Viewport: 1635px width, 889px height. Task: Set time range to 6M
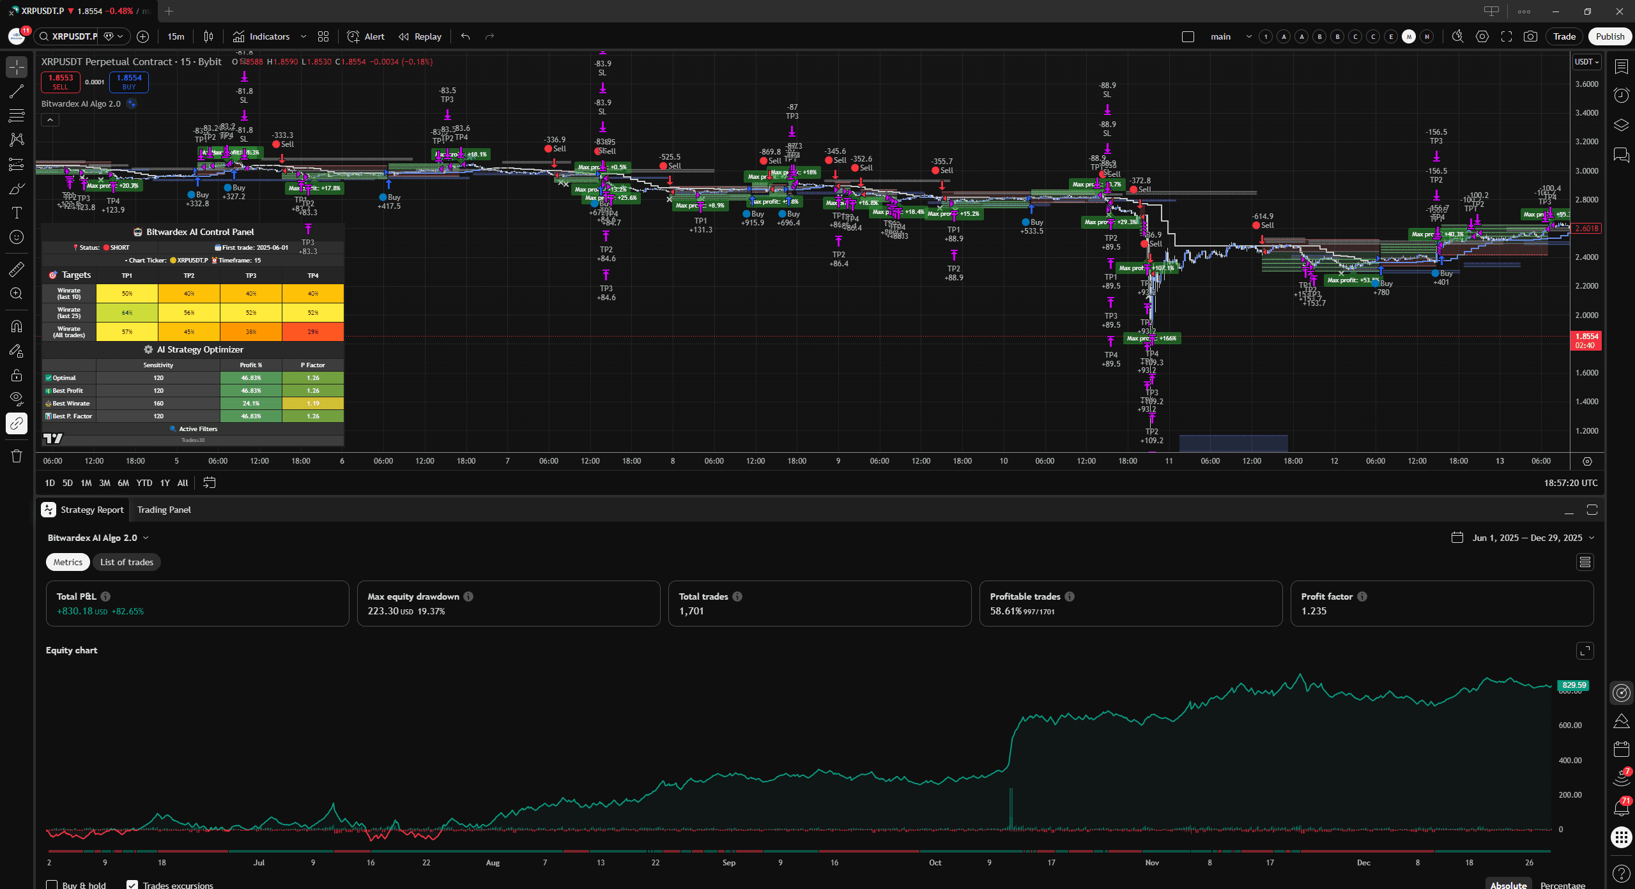coord(123,483)
